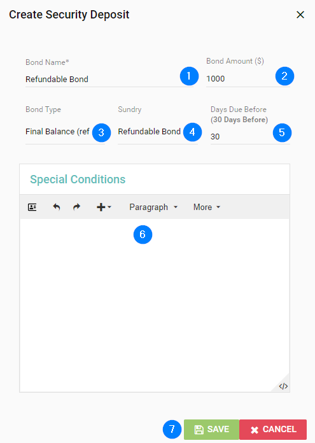Click the Bond Amount input field

click(x=248, y=79)
